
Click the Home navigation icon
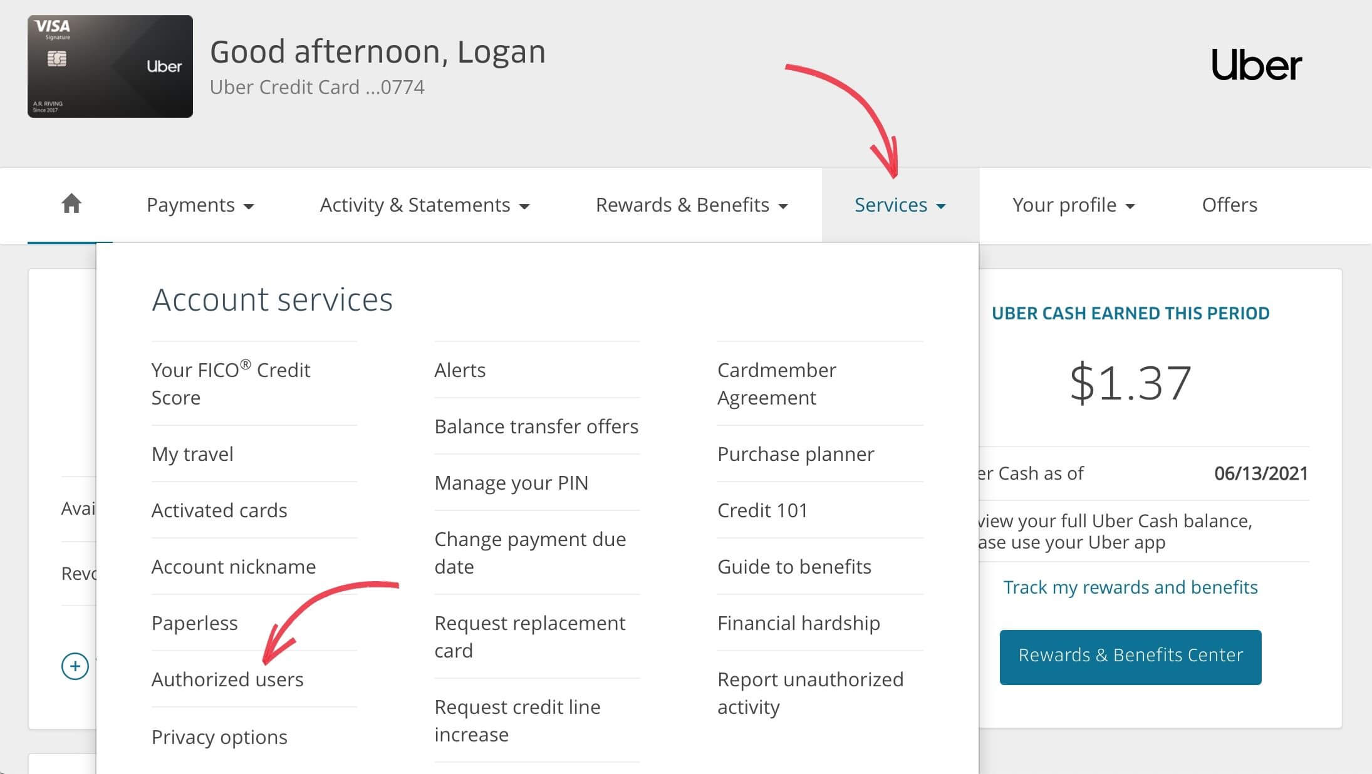click(x=71, y=204)
